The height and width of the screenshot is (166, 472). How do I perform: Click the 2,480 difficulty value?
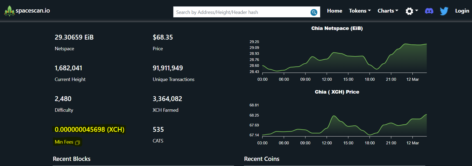[63, 99]
